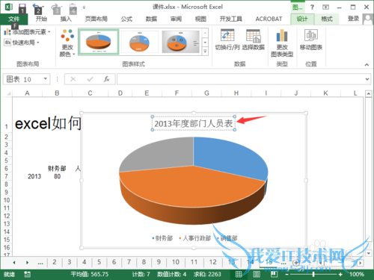Select the third gray-background chart style
This screenshot has height=280, width=374.
point(180,42)
